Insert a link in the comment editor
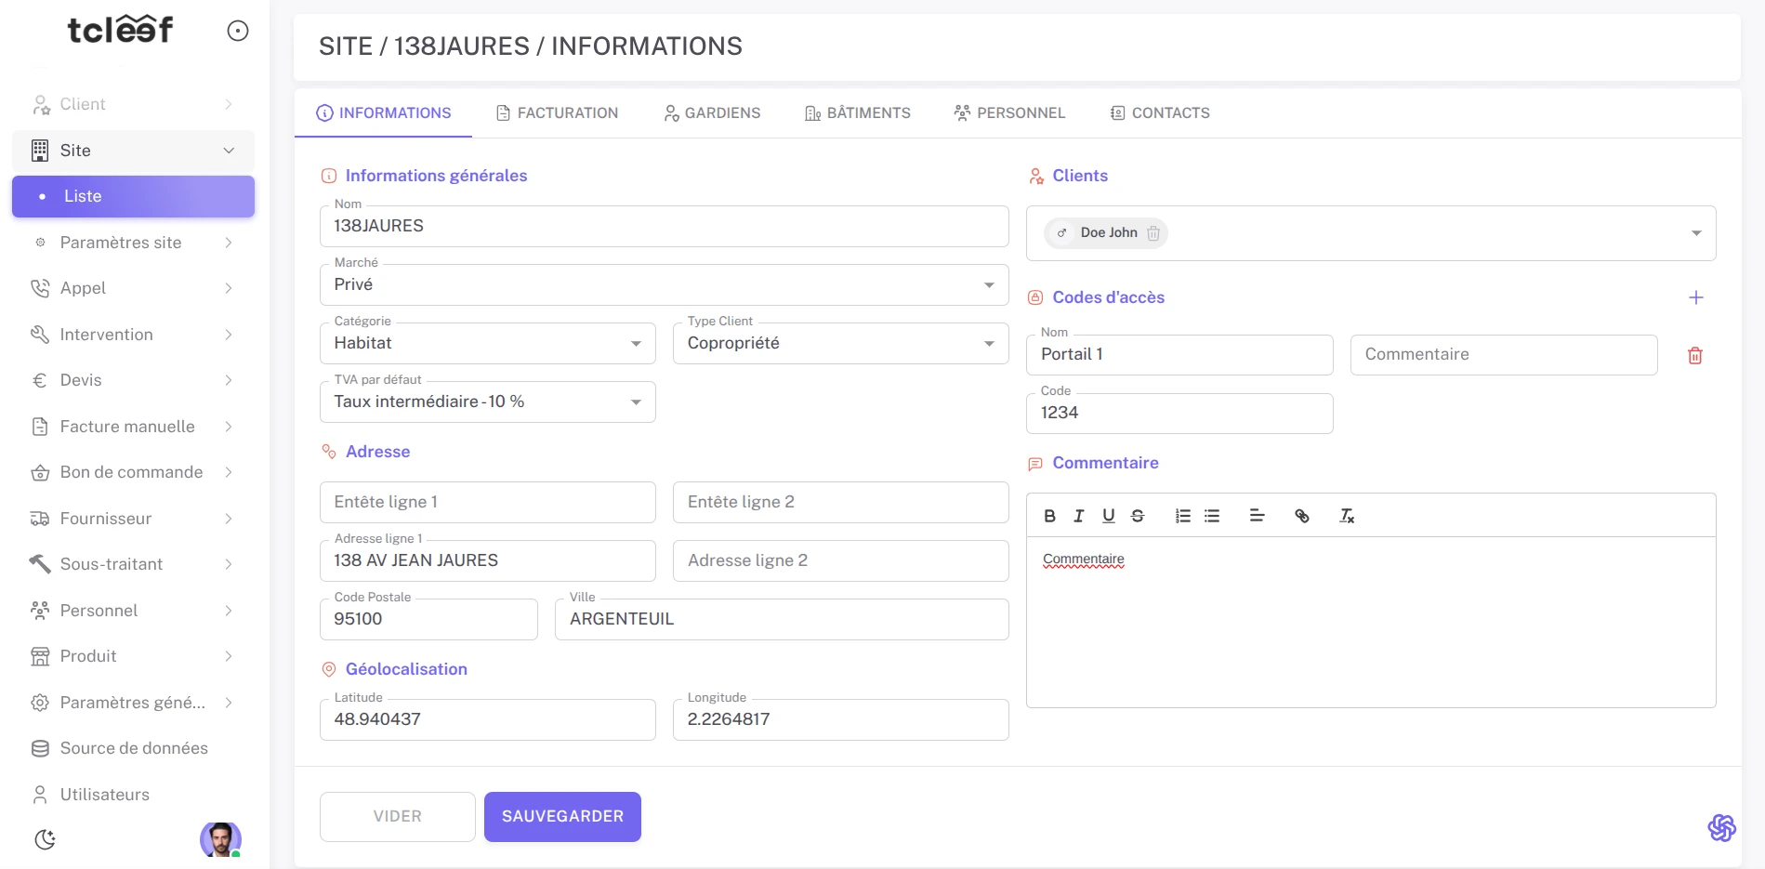Screen dimensions: 1765x869 [x=1302, y=516]
